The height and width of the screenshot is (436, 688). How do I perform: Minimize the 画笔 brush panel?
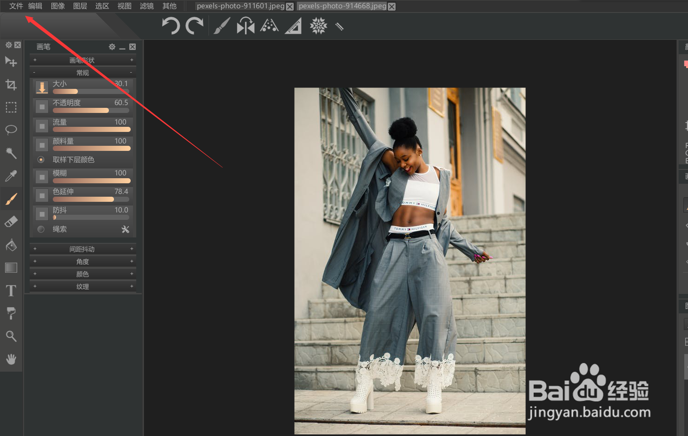point(122,47)
